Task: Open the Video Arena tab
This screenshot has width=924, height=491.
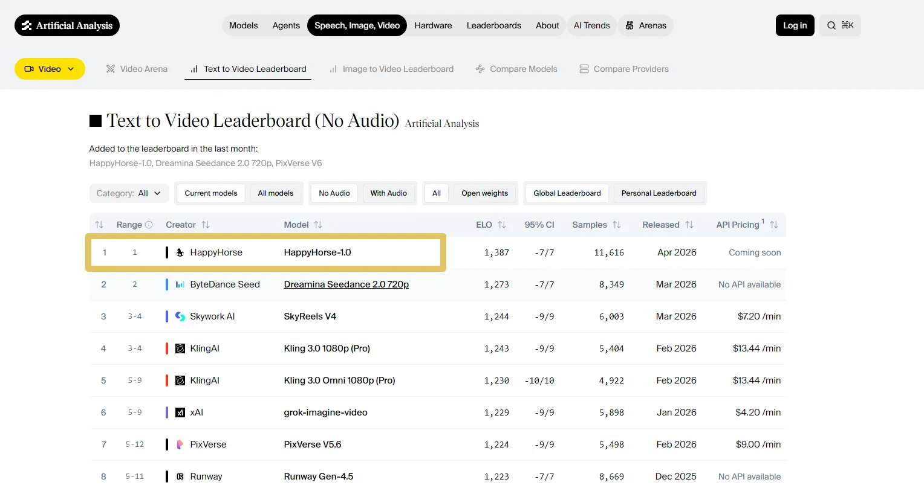Action: [137, 69]
